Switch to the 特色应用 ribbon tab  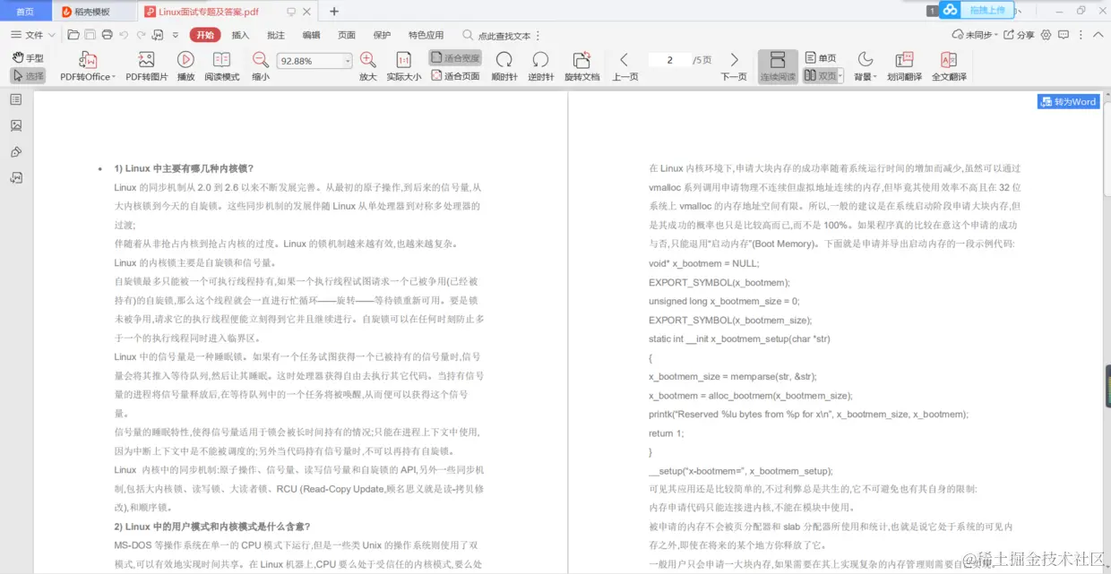(426, 35)
